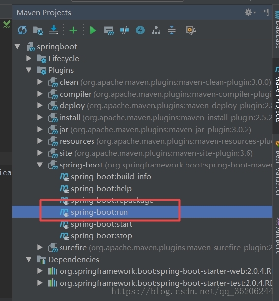Select the spring-boot:stop goal

click(x=142, y=236)
